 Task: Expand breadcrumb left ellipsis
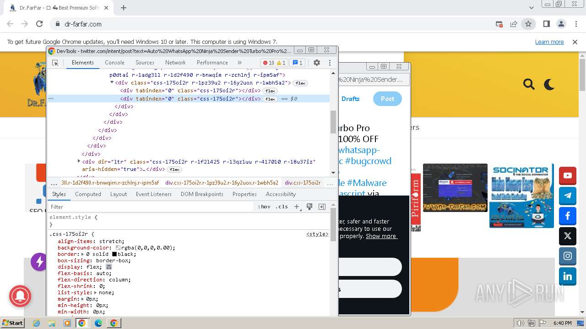point(54,183)
